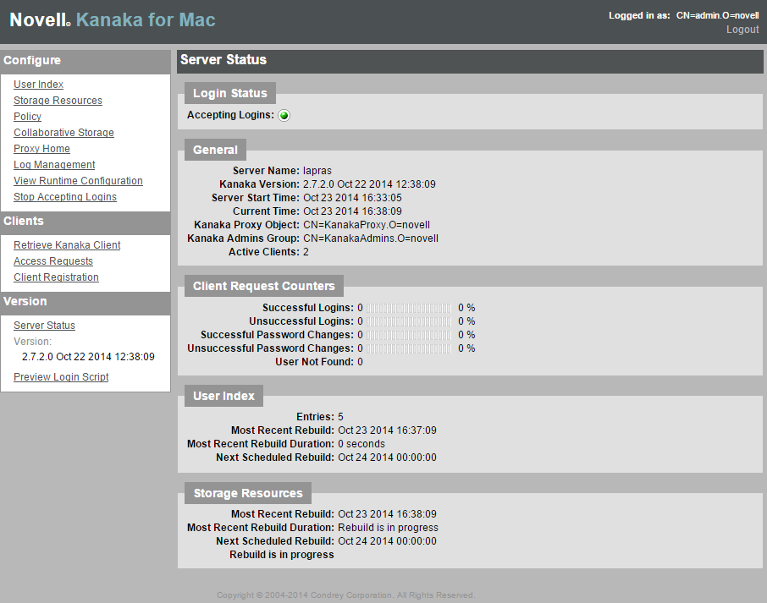Click the Configure sidebar section header
767x603 pixels.
point(86,61)
